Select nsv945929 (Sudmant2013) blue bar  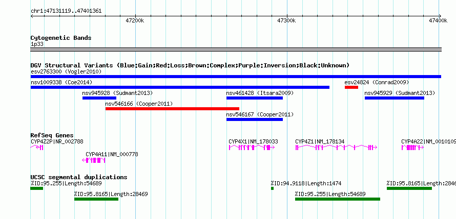[395, 98]
